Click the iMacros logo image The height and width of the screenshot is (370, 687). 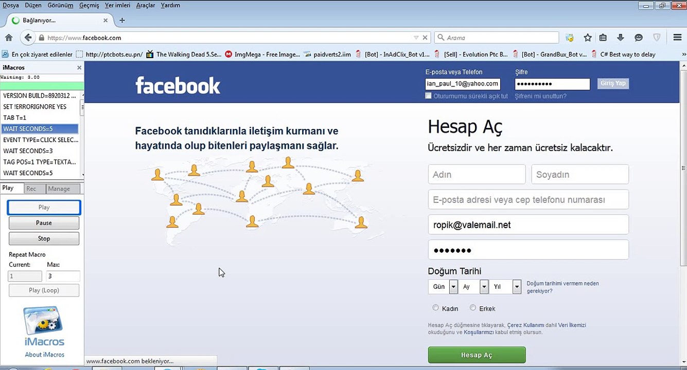[44, 326]
